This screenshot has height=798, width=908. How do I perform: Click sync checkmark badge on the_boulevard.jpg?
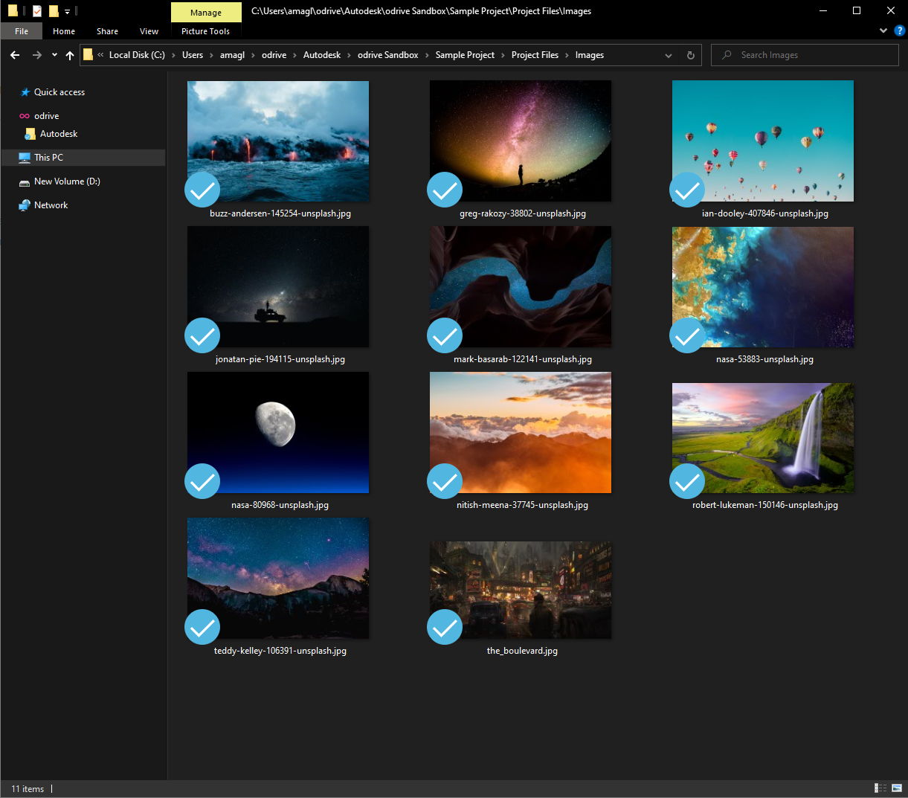pyautogui.click(x=445, y=627)
